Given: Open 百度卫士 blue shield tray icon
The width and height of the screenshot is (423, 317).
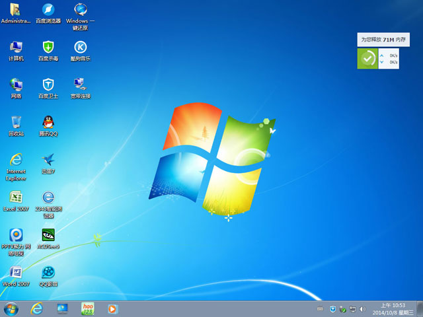Looking at the screenshot, I should pos(332,309).
